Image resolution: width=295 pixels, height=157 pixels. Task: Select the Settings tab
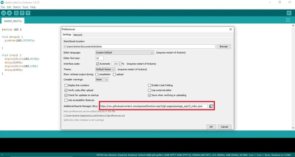(67, 35)
